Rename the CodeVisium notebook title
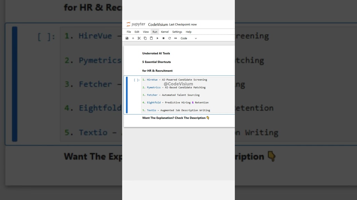Screen dimensions: 357x200 (x=158, y=24)
